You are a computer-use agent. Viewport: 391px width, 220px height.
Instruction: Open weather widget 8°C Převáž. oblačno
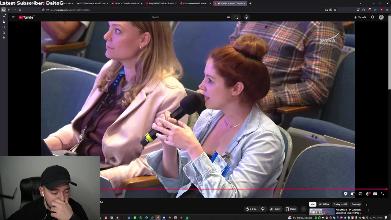[300, 218]
